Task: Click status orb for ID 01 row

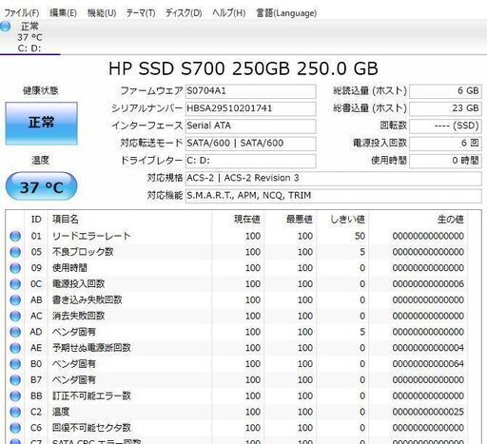Action: (15, 236)
